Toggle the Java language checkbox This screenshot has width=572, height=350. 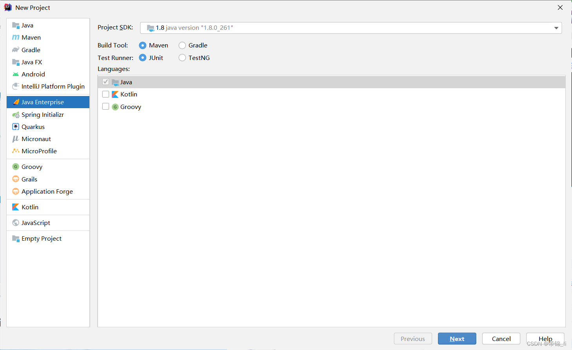pos(105,82)
